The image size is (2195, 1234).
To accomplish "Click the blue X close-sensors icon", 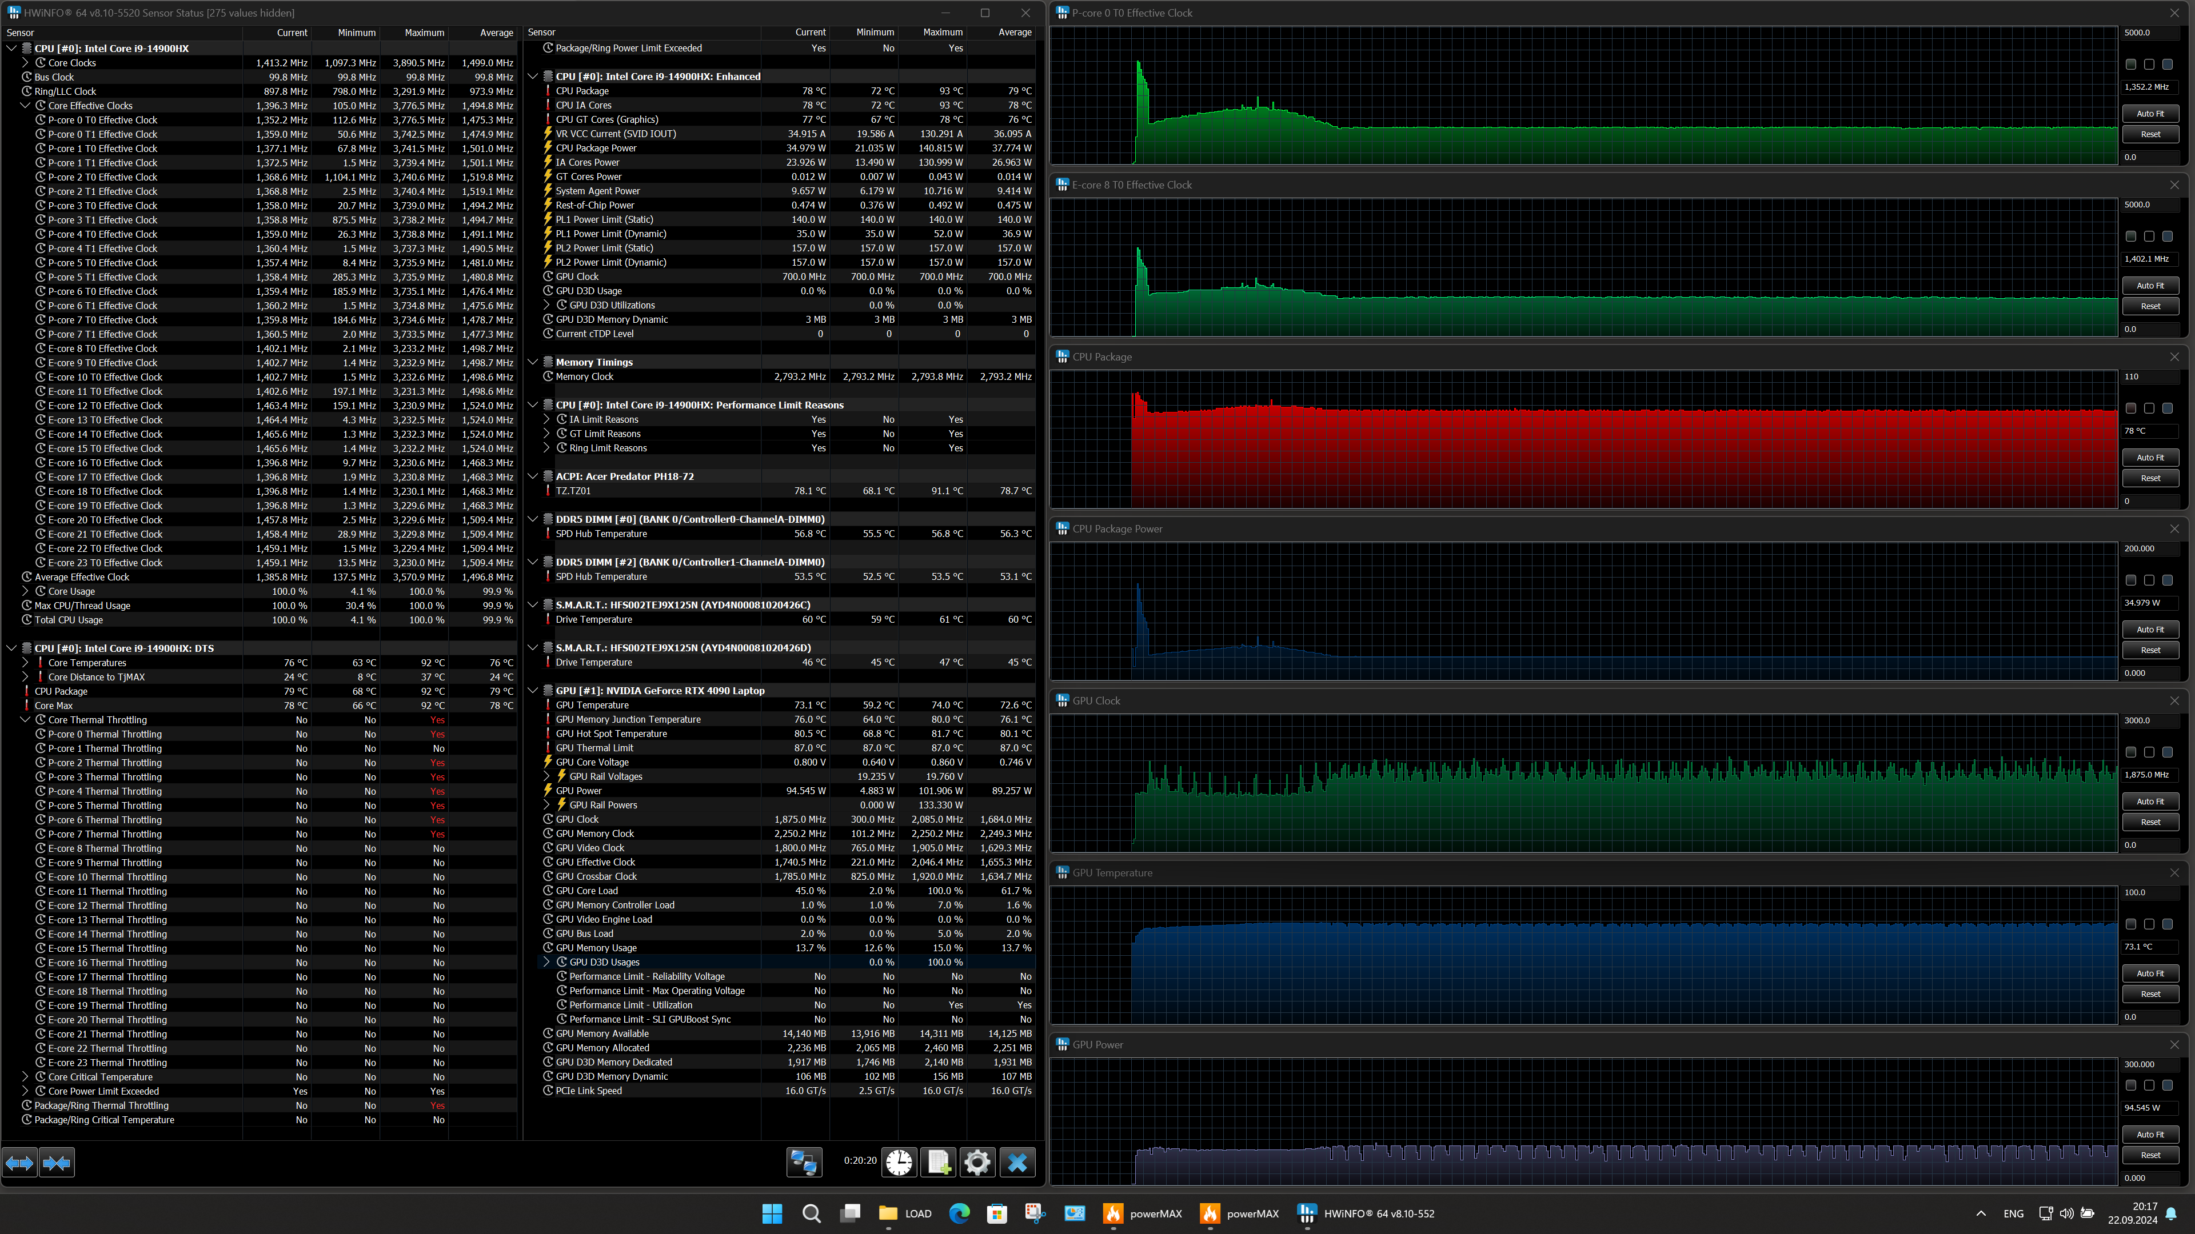I will pos(1016,1161).
